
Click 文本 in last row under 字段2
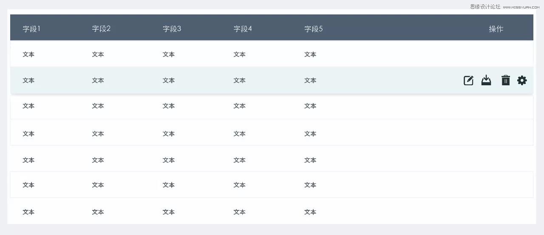coord(98,212)
